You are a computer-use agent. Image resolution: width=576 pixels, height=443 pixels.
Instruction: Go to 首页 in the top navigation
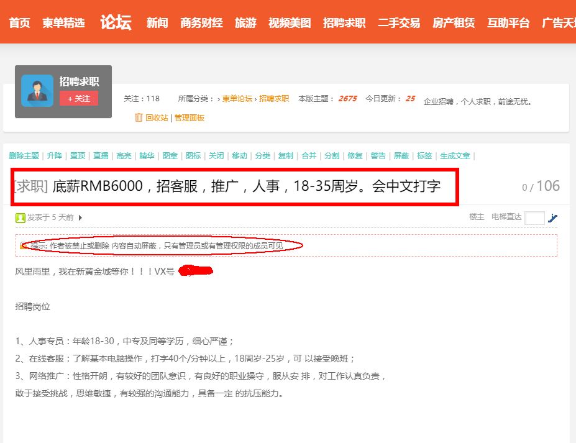pos(19,23)
